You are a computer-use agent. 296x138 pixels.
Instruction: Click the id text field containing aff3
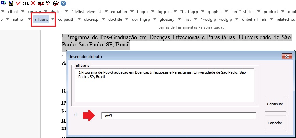coord(178,116)
